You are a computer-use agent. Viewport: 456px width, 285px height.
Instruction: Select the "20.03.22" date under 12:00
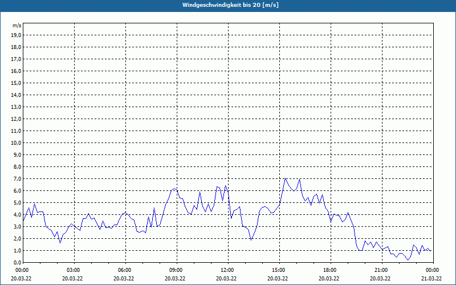(x=226, y=279)
